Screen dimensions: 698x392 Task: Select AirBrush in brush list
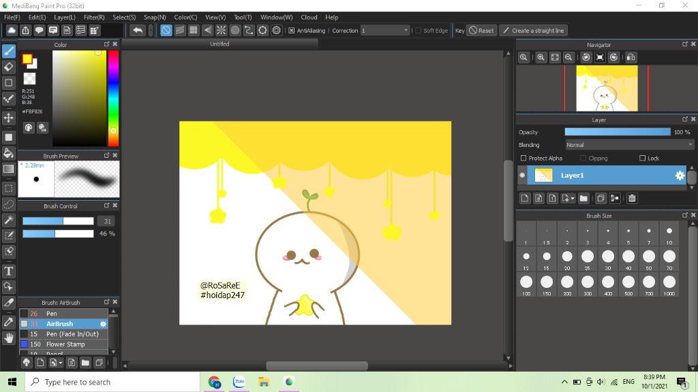(x=63, y=324)
